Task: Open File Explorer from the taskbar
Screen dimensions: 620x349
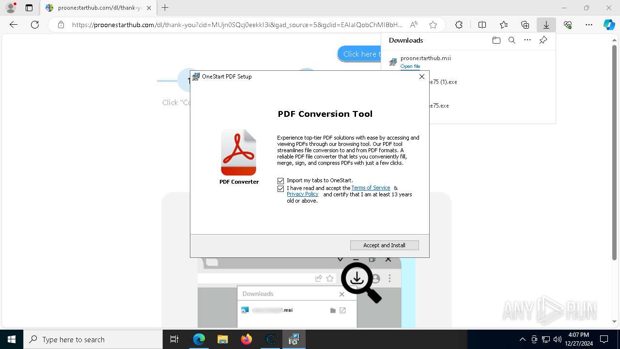Action: [222, 339]
